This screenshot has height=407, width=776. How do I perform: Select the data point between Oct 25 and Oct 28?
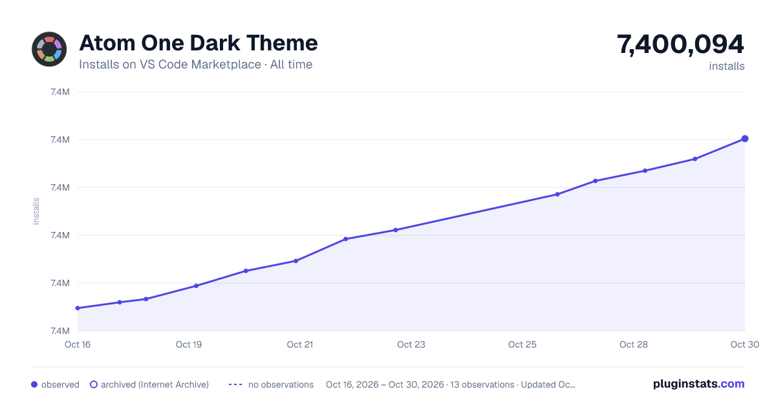tap(557, 194)
